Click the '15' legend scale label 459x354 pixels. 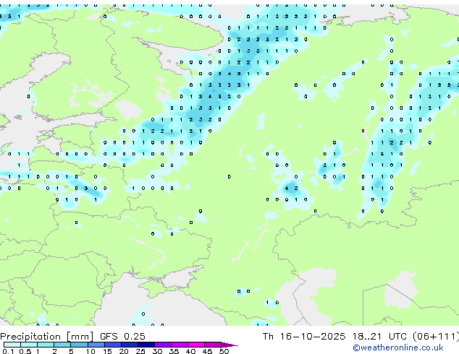(x=107, y=351)
